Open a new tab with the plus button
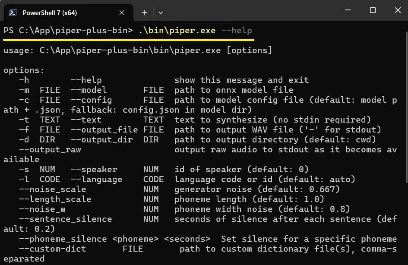Viewport: 408px width, 265px height. (x=144, y=13)
